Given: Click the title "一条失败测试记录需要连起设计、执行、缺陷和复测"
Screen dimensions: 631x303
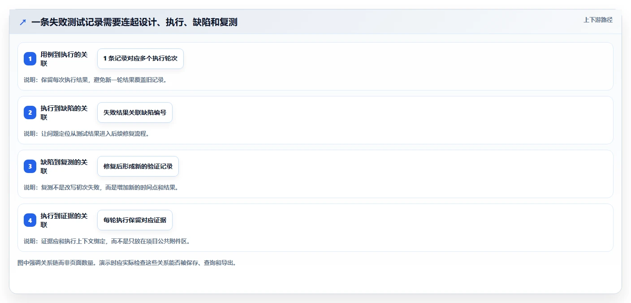Looking at the screenshot, I should (x=134, y=22).
